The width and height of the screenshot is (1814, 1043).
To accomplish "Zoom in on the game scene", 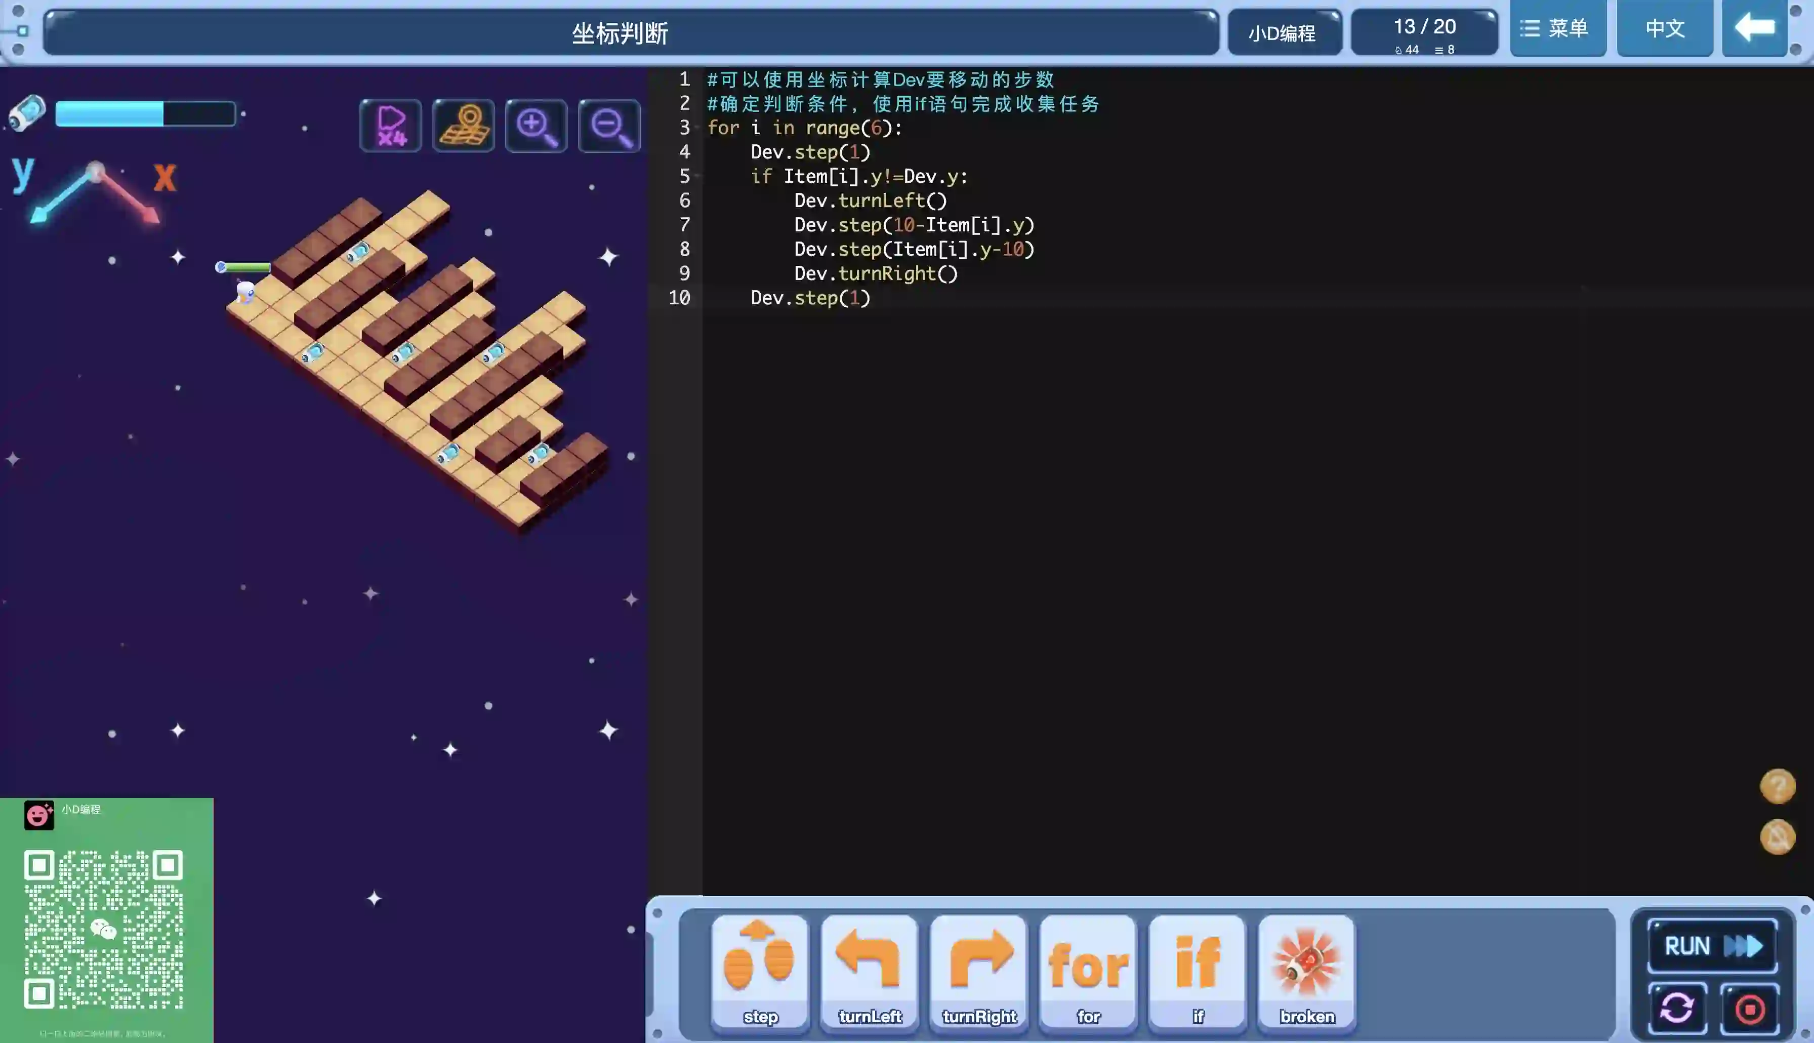I will [536, 126].
